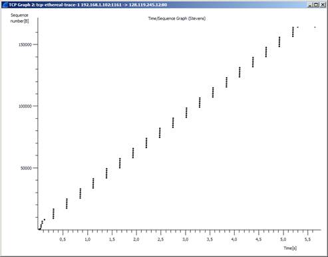Image resolution: width=328 pixels, height=257 pixels.
Task: Click the 2,5 x-axis value
Action: 161,240
